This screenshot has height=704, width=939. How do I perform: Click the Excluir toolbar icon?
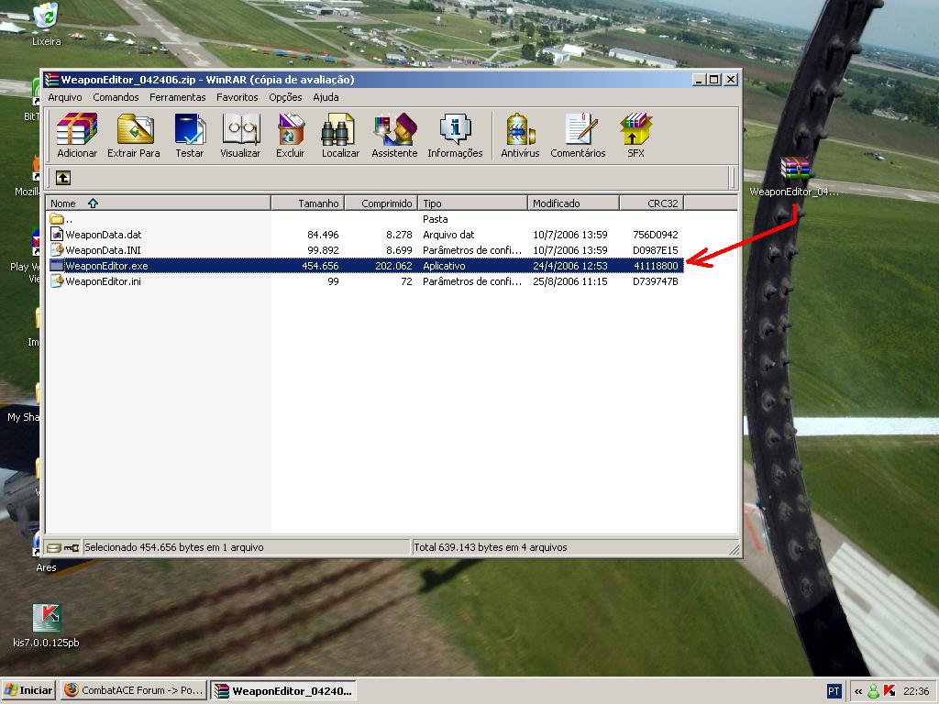click(x=291, y=136)
